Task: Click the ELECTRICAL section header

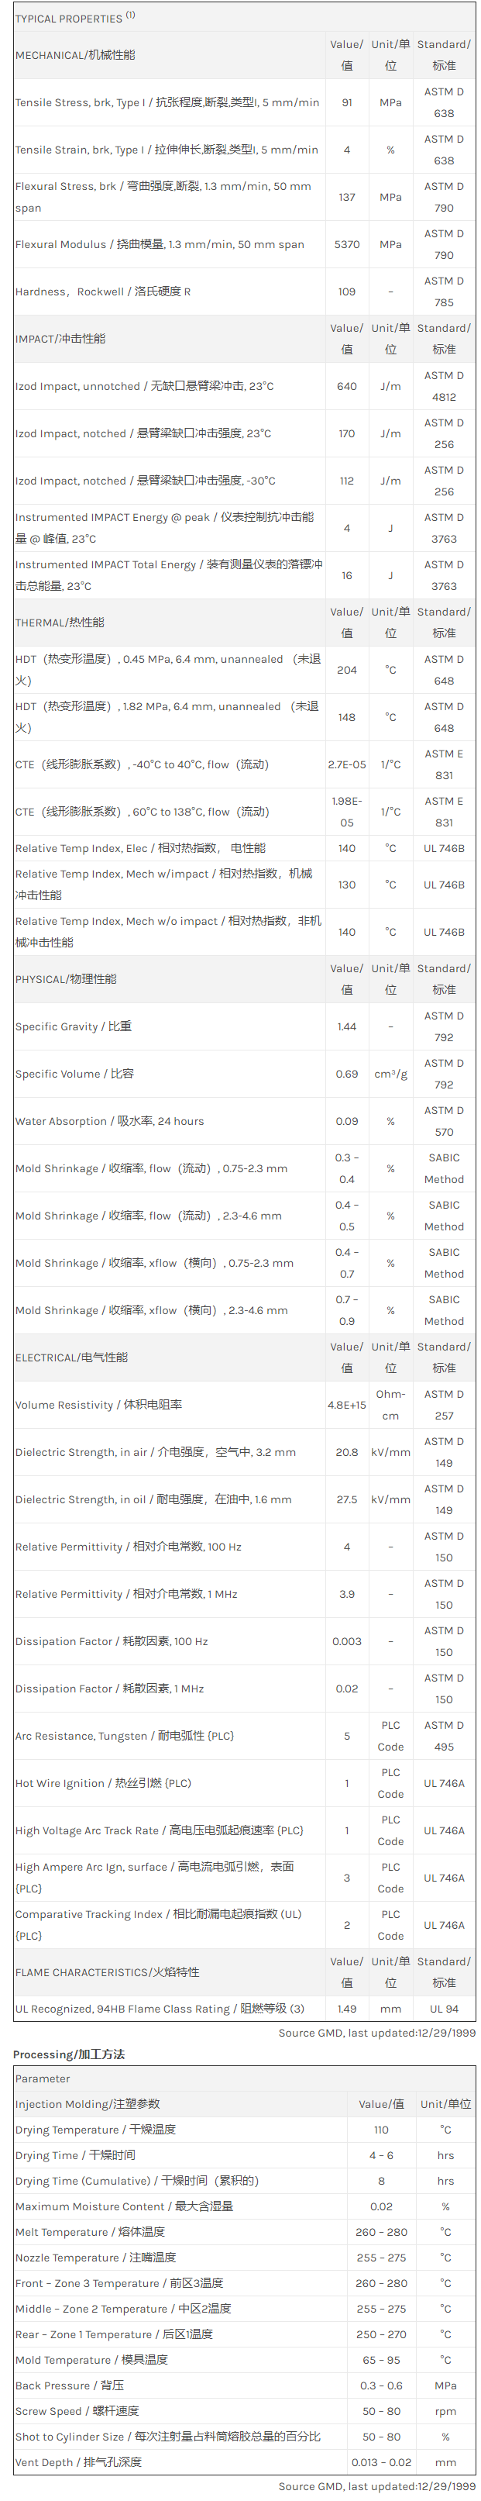Action: (x=72, y=1357)
